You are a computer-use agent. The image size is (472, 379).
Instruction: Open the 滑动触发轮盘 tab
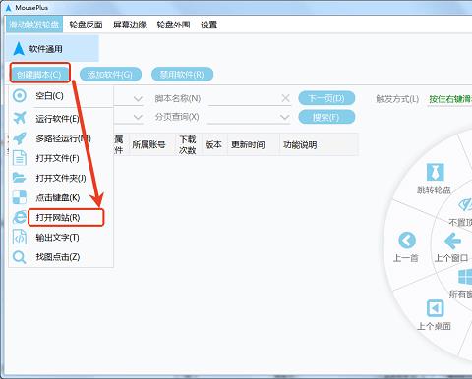[x=34, y=25]
